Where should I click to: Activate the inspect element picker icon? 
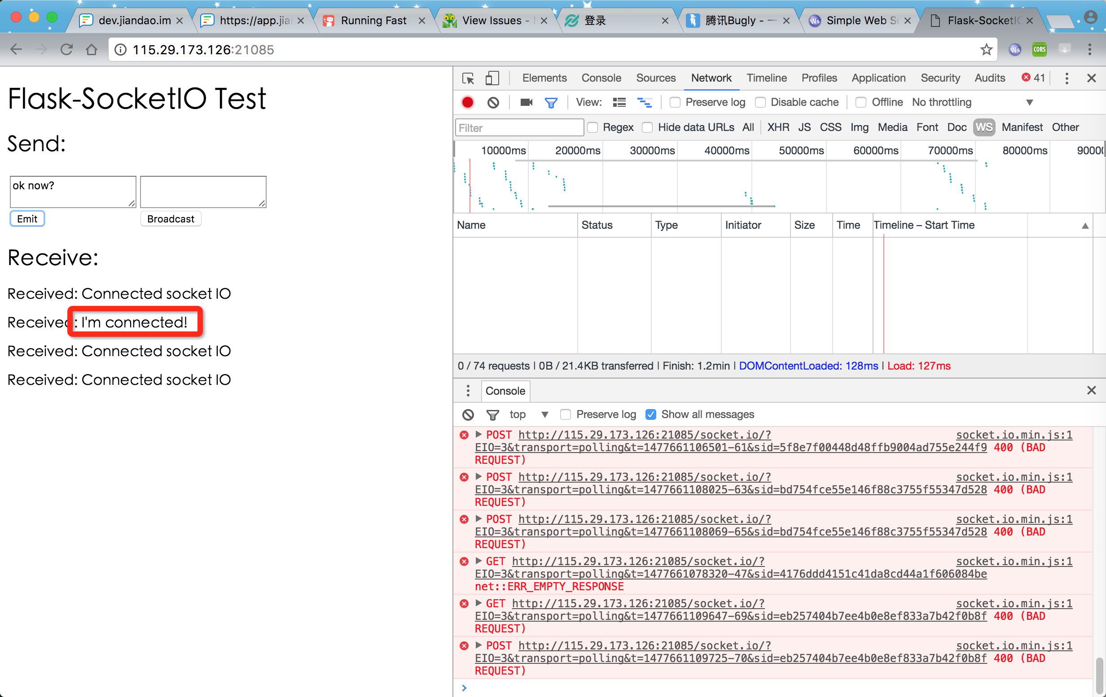tap(468, 78)
